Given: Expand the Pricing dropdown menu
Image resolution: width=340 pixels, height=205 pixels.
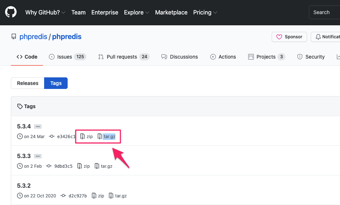Looking at the screenshot, I should click(205, 12).
